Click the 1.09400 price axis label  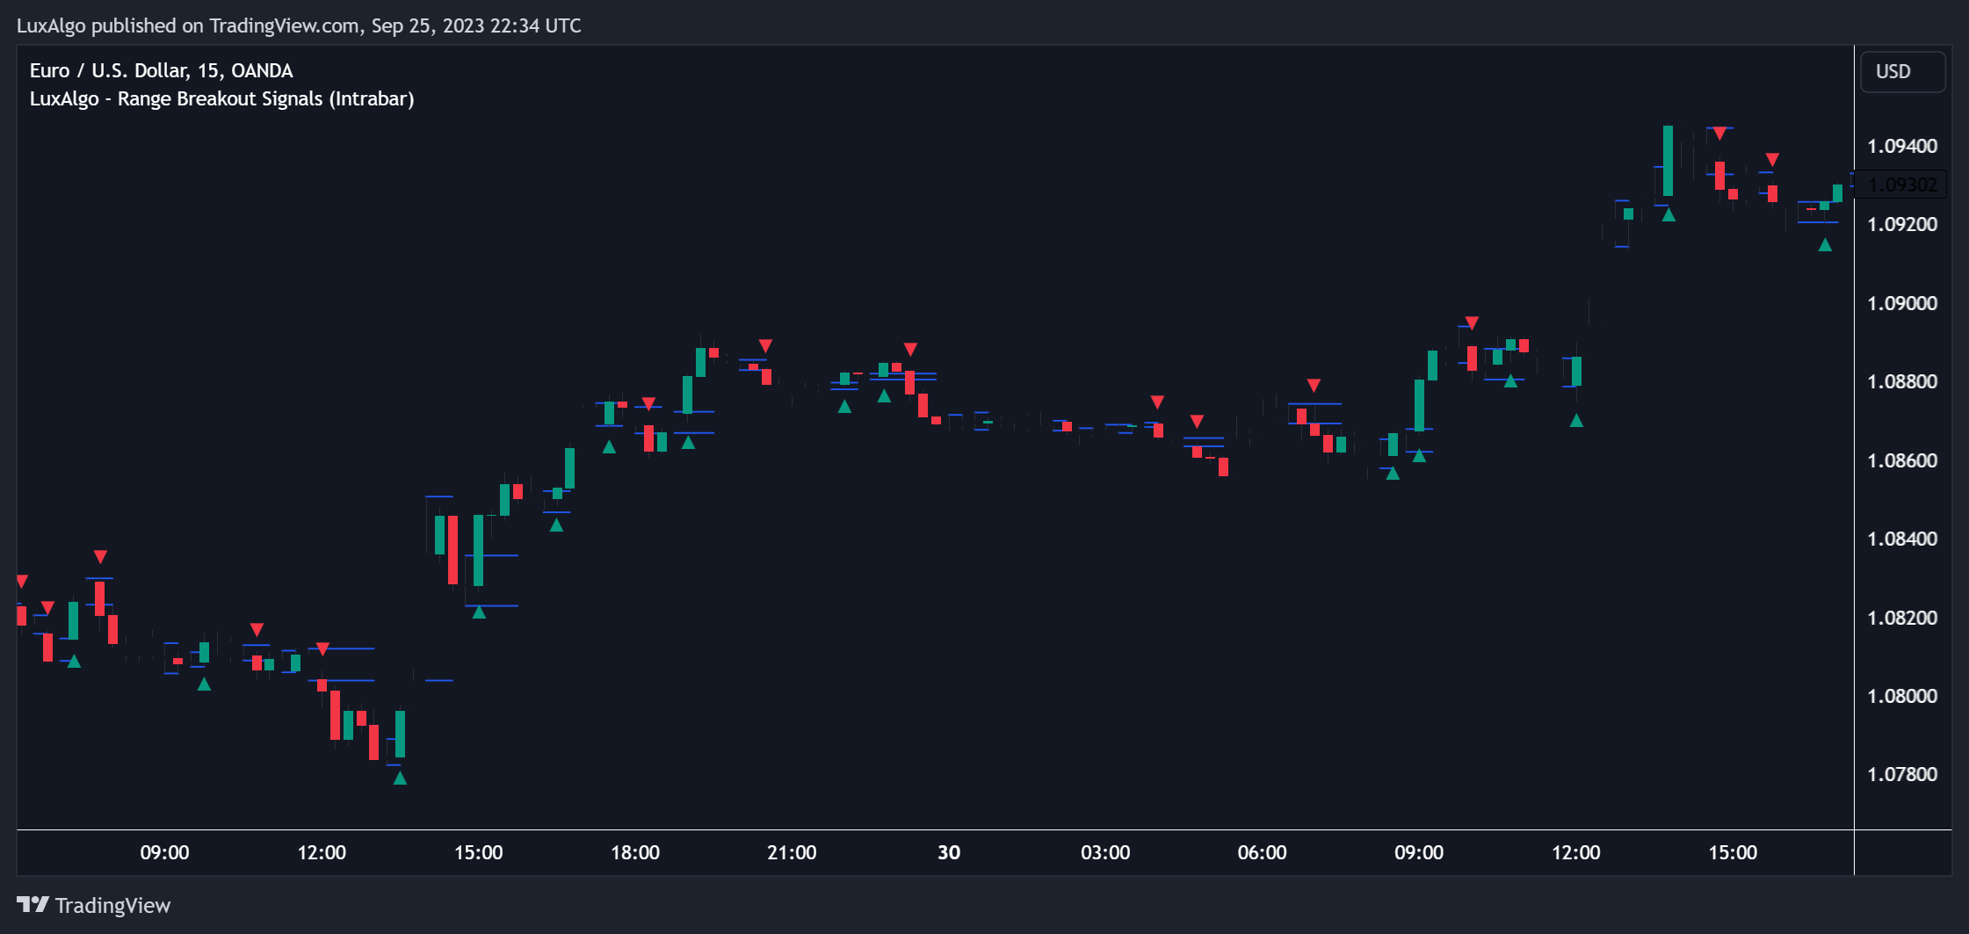click(1902, 146)
